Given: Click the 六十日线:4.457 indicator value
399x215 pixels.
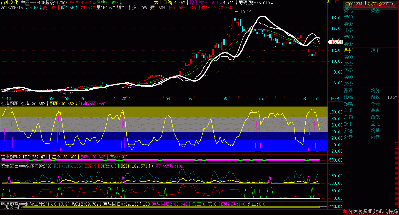Looking at the screenshot, I should coord(169,2).
